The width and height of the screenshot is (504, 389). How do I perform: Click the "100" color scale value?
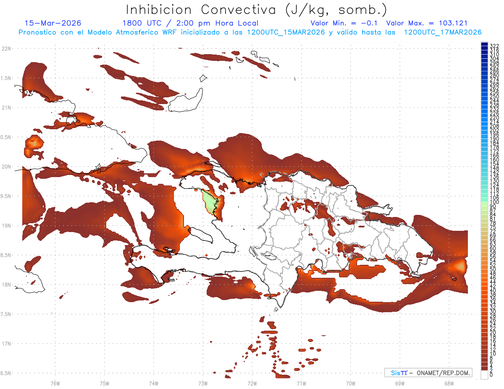click(494, 202)
